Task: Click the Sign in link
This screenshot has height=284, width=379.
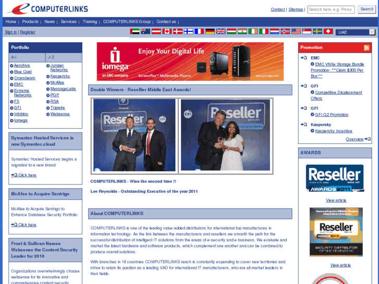Action: coord(10,32)
